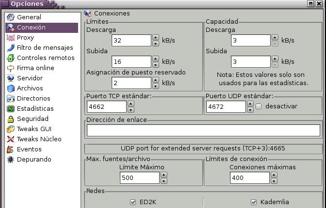The height and width of the screenshot is (208, 326).
Task: Decrease UDP port number with down arrow
Action: (x=250, y=110)
